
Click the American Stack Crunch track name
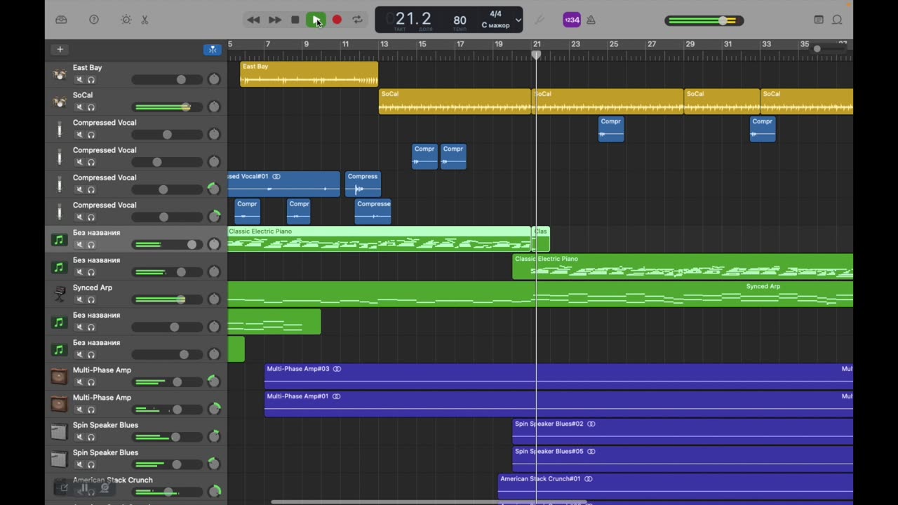point(112,480)
